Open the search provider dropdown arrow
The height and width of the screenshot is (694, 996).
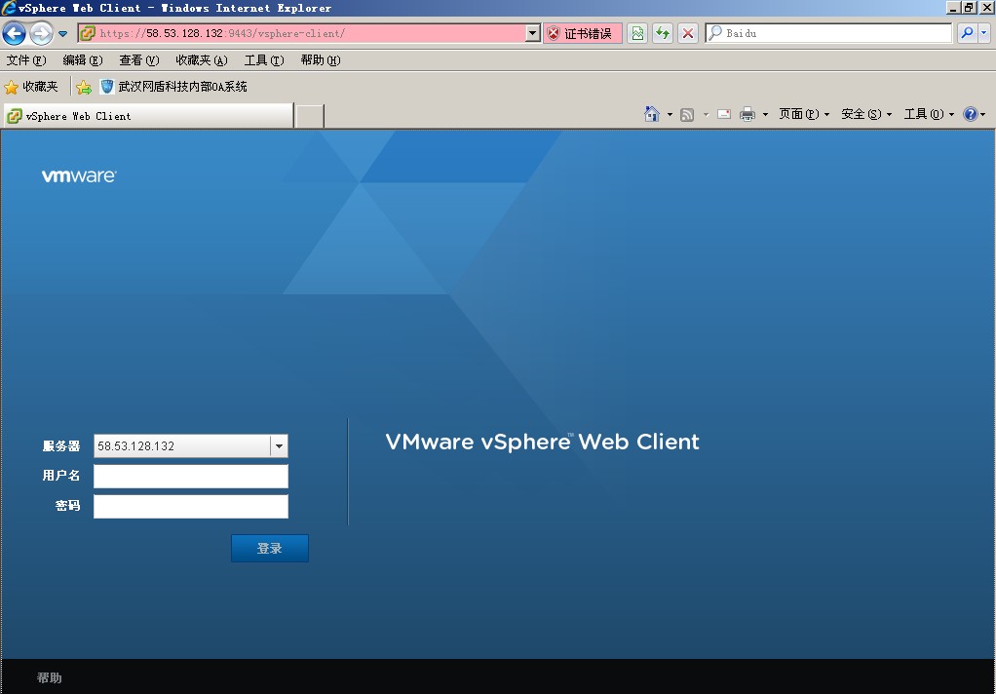[983, 33]
